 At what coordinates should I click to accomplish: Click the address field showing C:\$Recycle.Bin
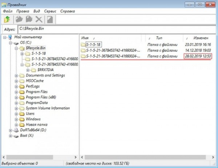pos(117,29)
